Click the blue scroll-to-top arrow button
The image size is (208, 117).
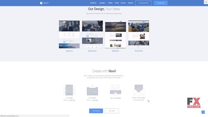click(x=203, y=112)
